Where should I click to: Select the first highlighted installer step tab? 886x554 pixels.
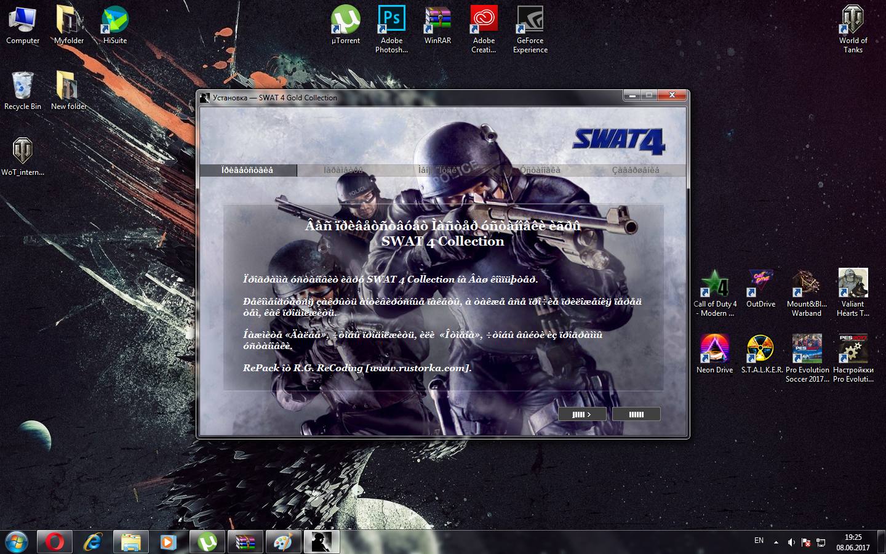click(x=247, y=171)
